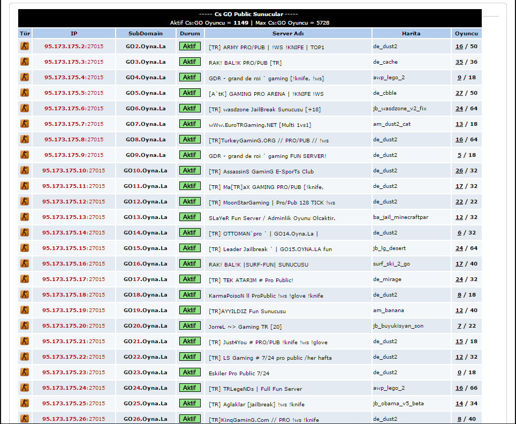Click the CS:GO icon in the GO5.Oyna.La row
This screenshot has width=516, height=424.
click(x=25, y=93)
